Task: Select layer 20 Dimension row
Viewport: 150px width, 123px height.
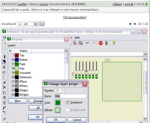Action: tap(37, 77)
